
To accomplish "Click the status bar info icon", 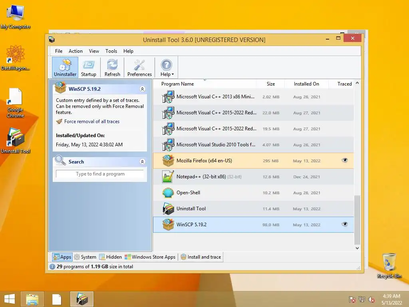I will click(x=52, y=267).
